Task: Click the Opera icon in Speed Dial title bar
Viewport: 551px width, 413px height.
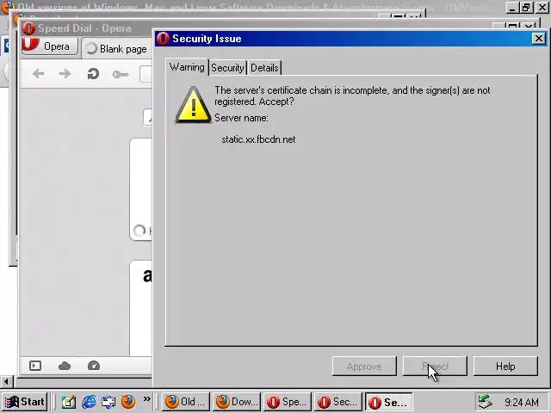Action: click(28, 28)
